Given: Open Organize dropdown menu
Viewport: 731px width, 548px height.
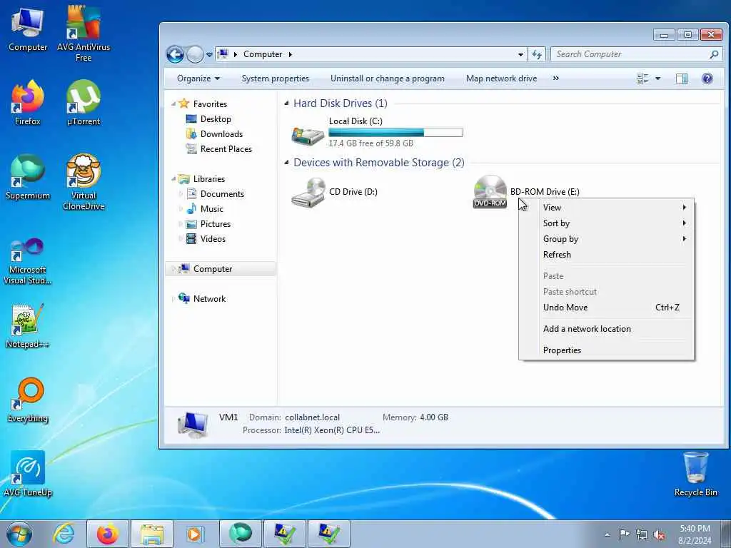Looking at the screenshot, I should coord(198,78).
